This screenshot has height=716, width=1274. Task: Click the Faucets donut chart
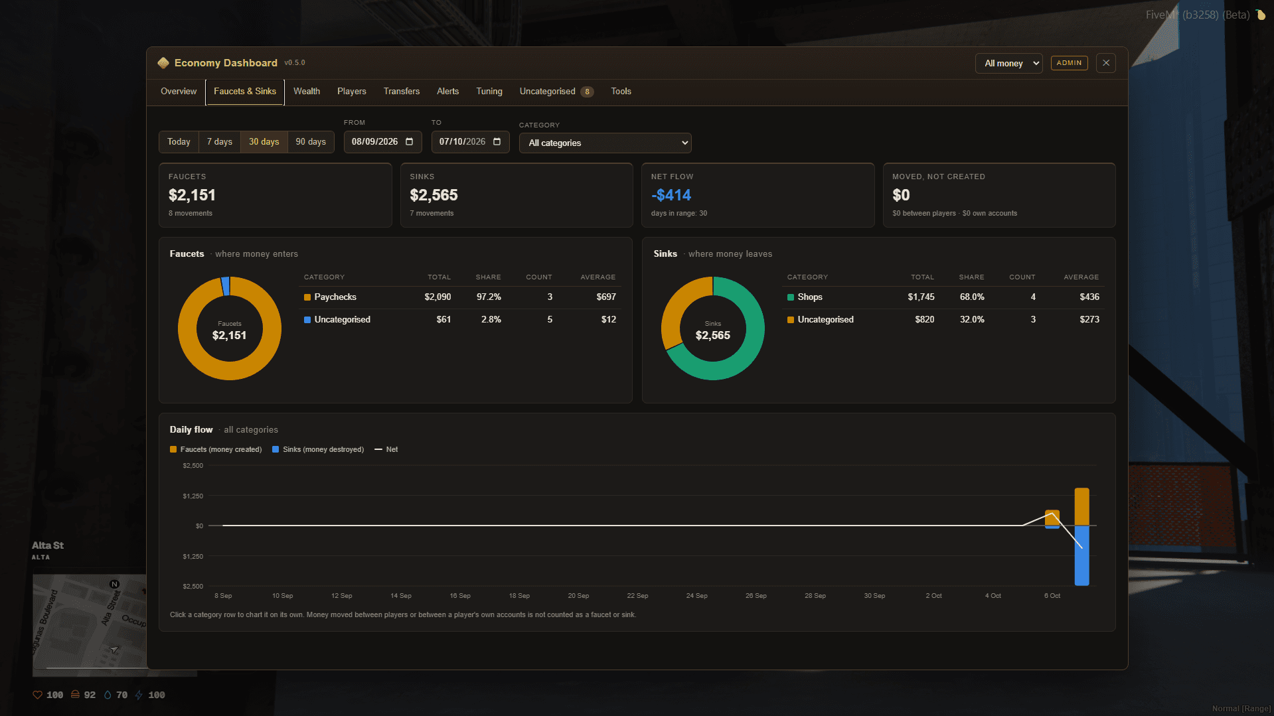pos(230,328)
